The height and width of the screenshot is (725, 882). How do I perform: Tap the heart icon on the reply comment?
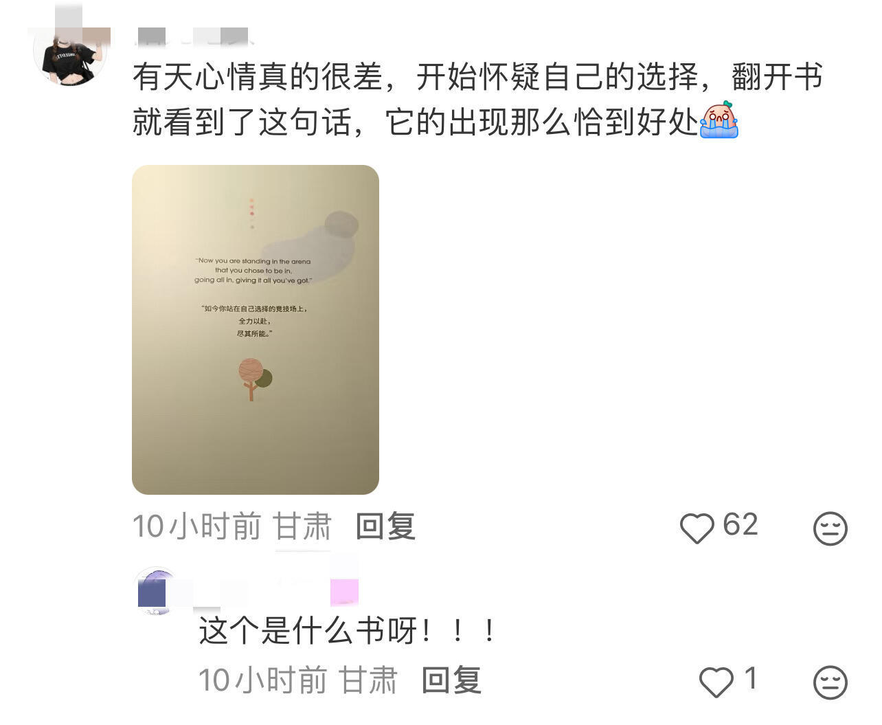(x=716, y=682)
